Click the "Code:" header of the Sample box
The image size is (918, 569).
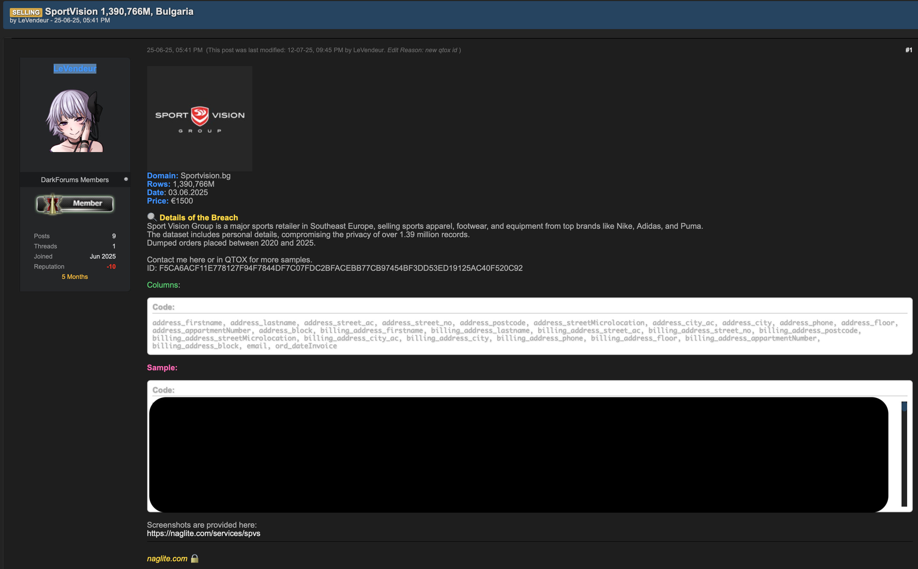tap(164, 390)
